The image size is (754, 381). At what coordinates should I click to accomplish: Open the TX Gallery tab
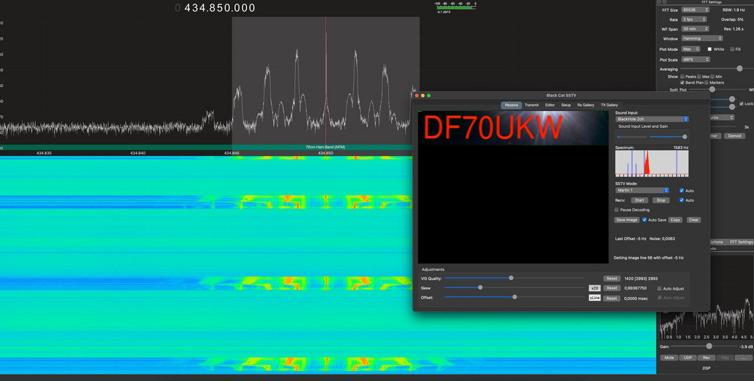609,105
